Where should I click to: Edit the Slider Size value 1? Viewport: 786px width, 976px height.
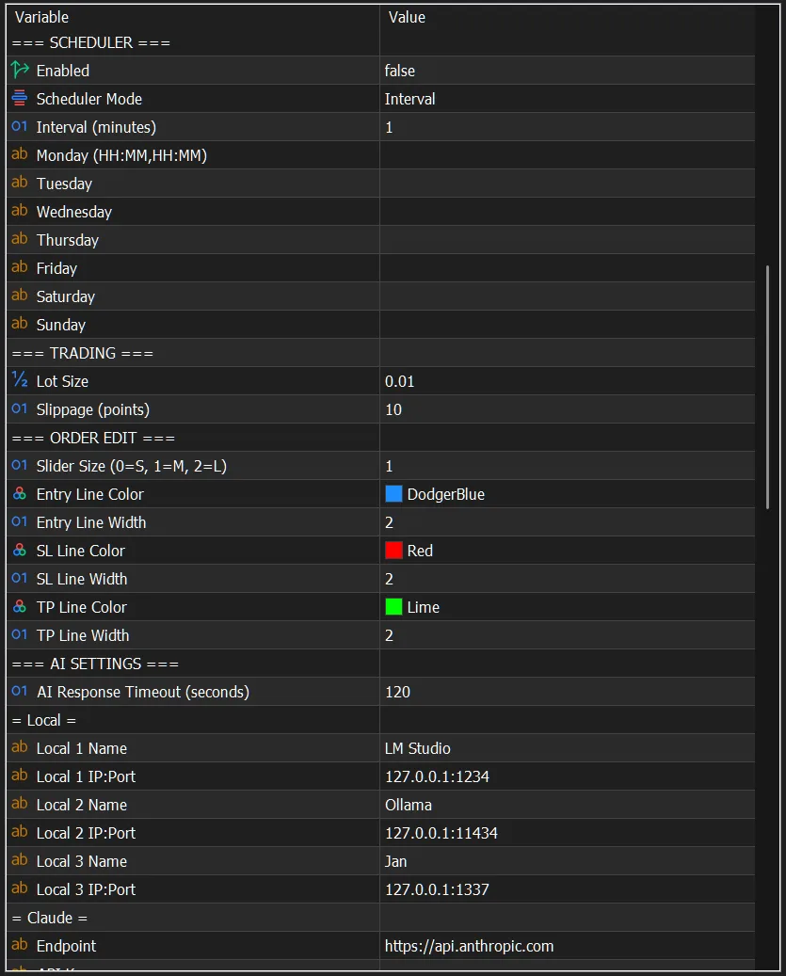567,466
